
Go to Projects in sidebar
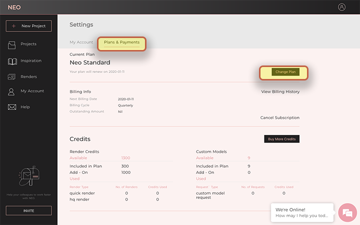click(x=28, y=44)
